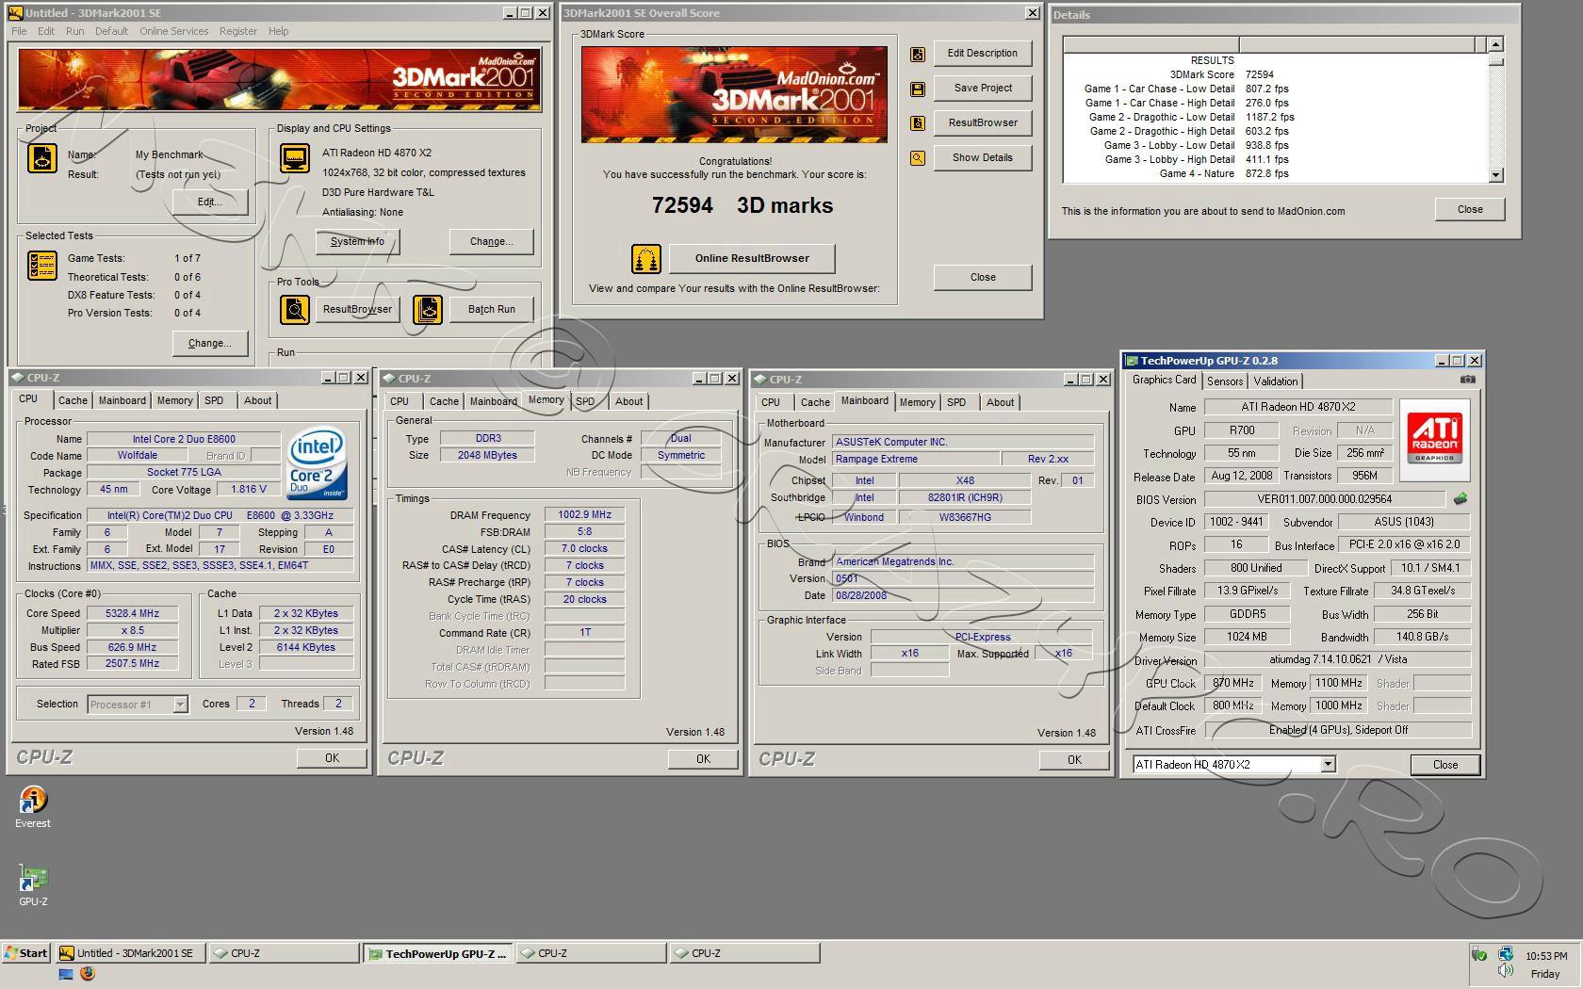Viewport: 1583px width, 989px height.
Task: Click the GPU-Z screenshot camera icon
Action: click(1467, 380)
